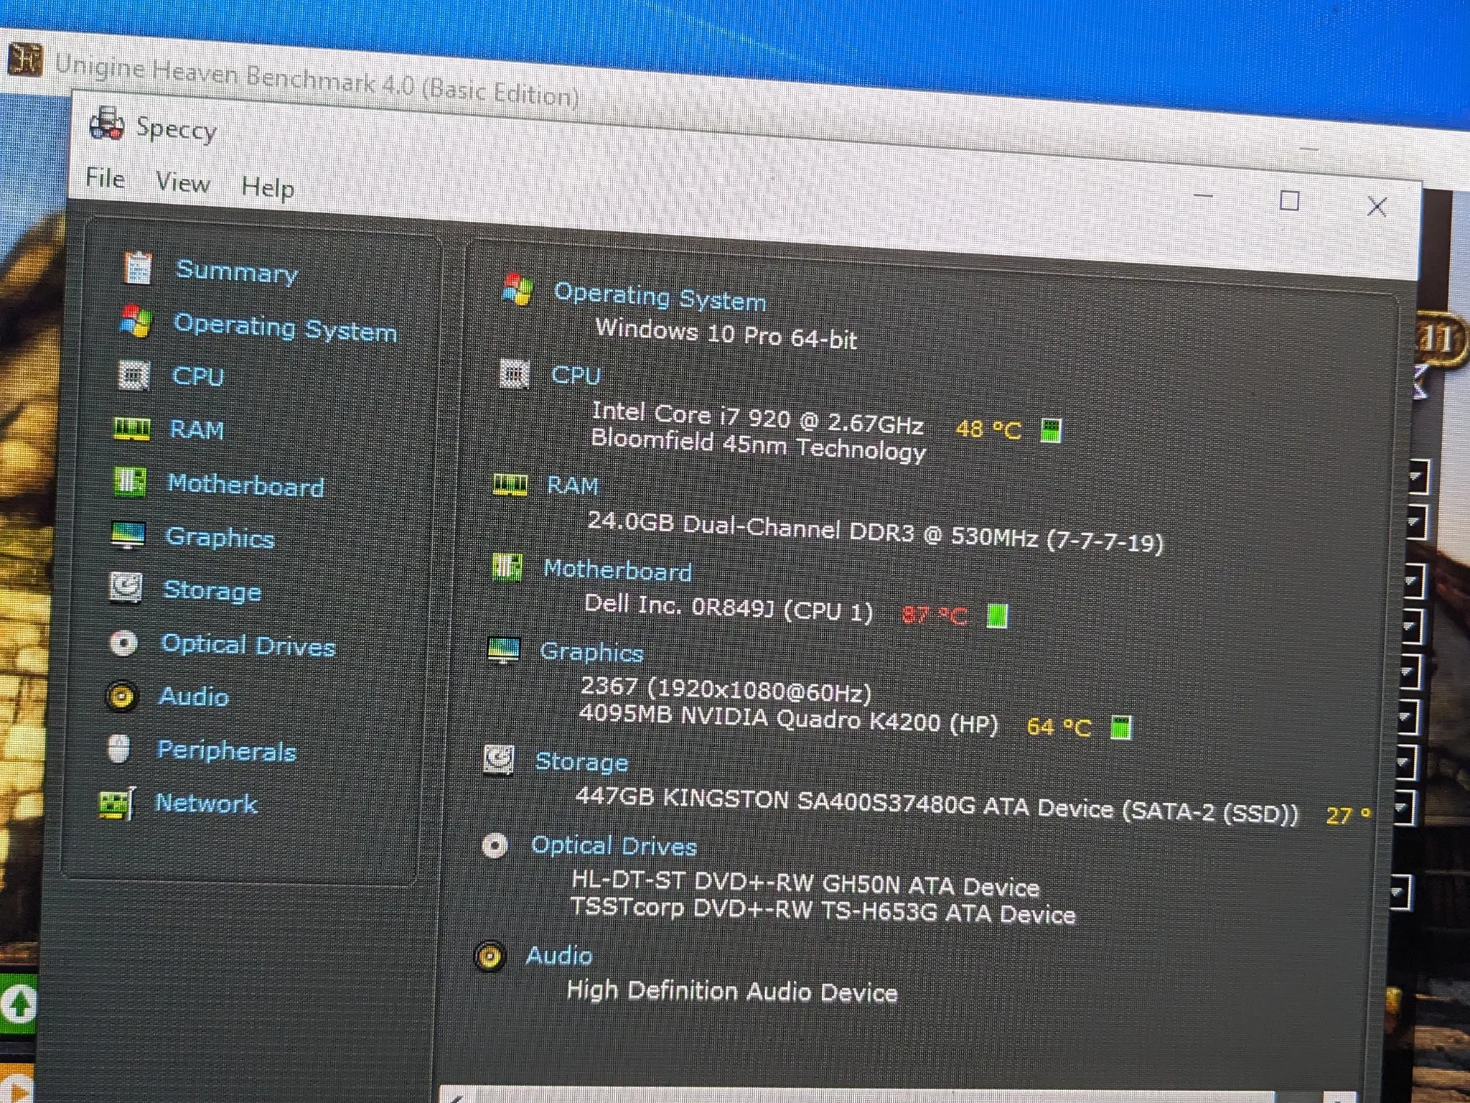Click the '447GB KINGSTON SA400S37480G' storage line
The image size is (1470, 1103).
point(937,806)
